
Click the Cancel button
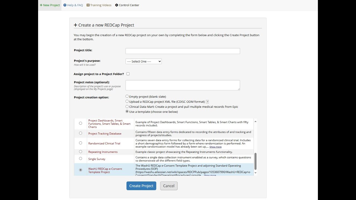pos(169,186)
